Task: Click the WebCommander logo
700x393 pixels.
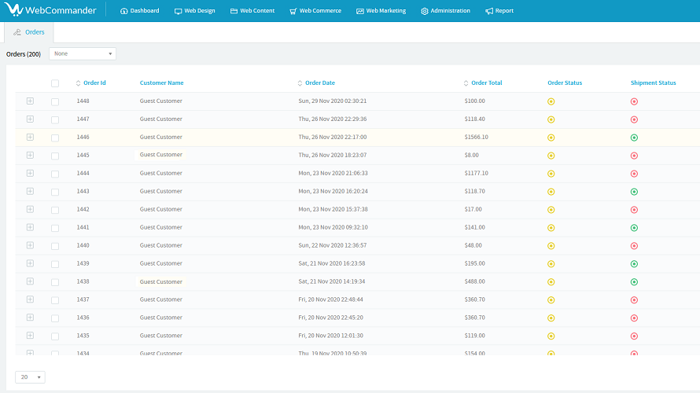Action: click(x=50, y=9)
